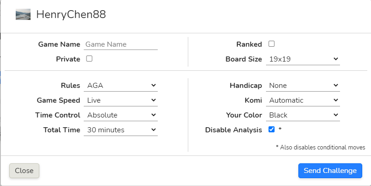The height and width of the screenshot is (186, 371).
Task: Open the Game Speed dropdown set to Live
Action: click(121, 100)
